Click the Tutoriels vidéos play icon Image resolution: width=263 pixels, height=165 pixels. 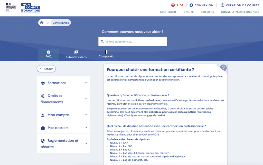[76, 52]
